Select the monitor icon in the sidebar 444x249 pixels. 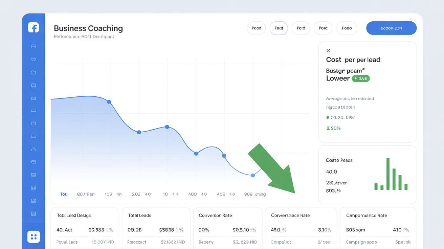(33, 46)
